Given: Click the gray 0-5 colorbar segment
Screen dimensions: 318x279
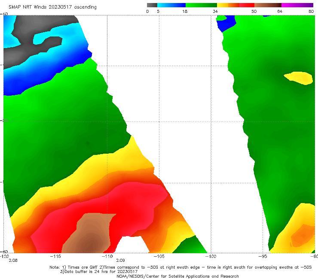Looking at the screenshot, I should (152, 5).
